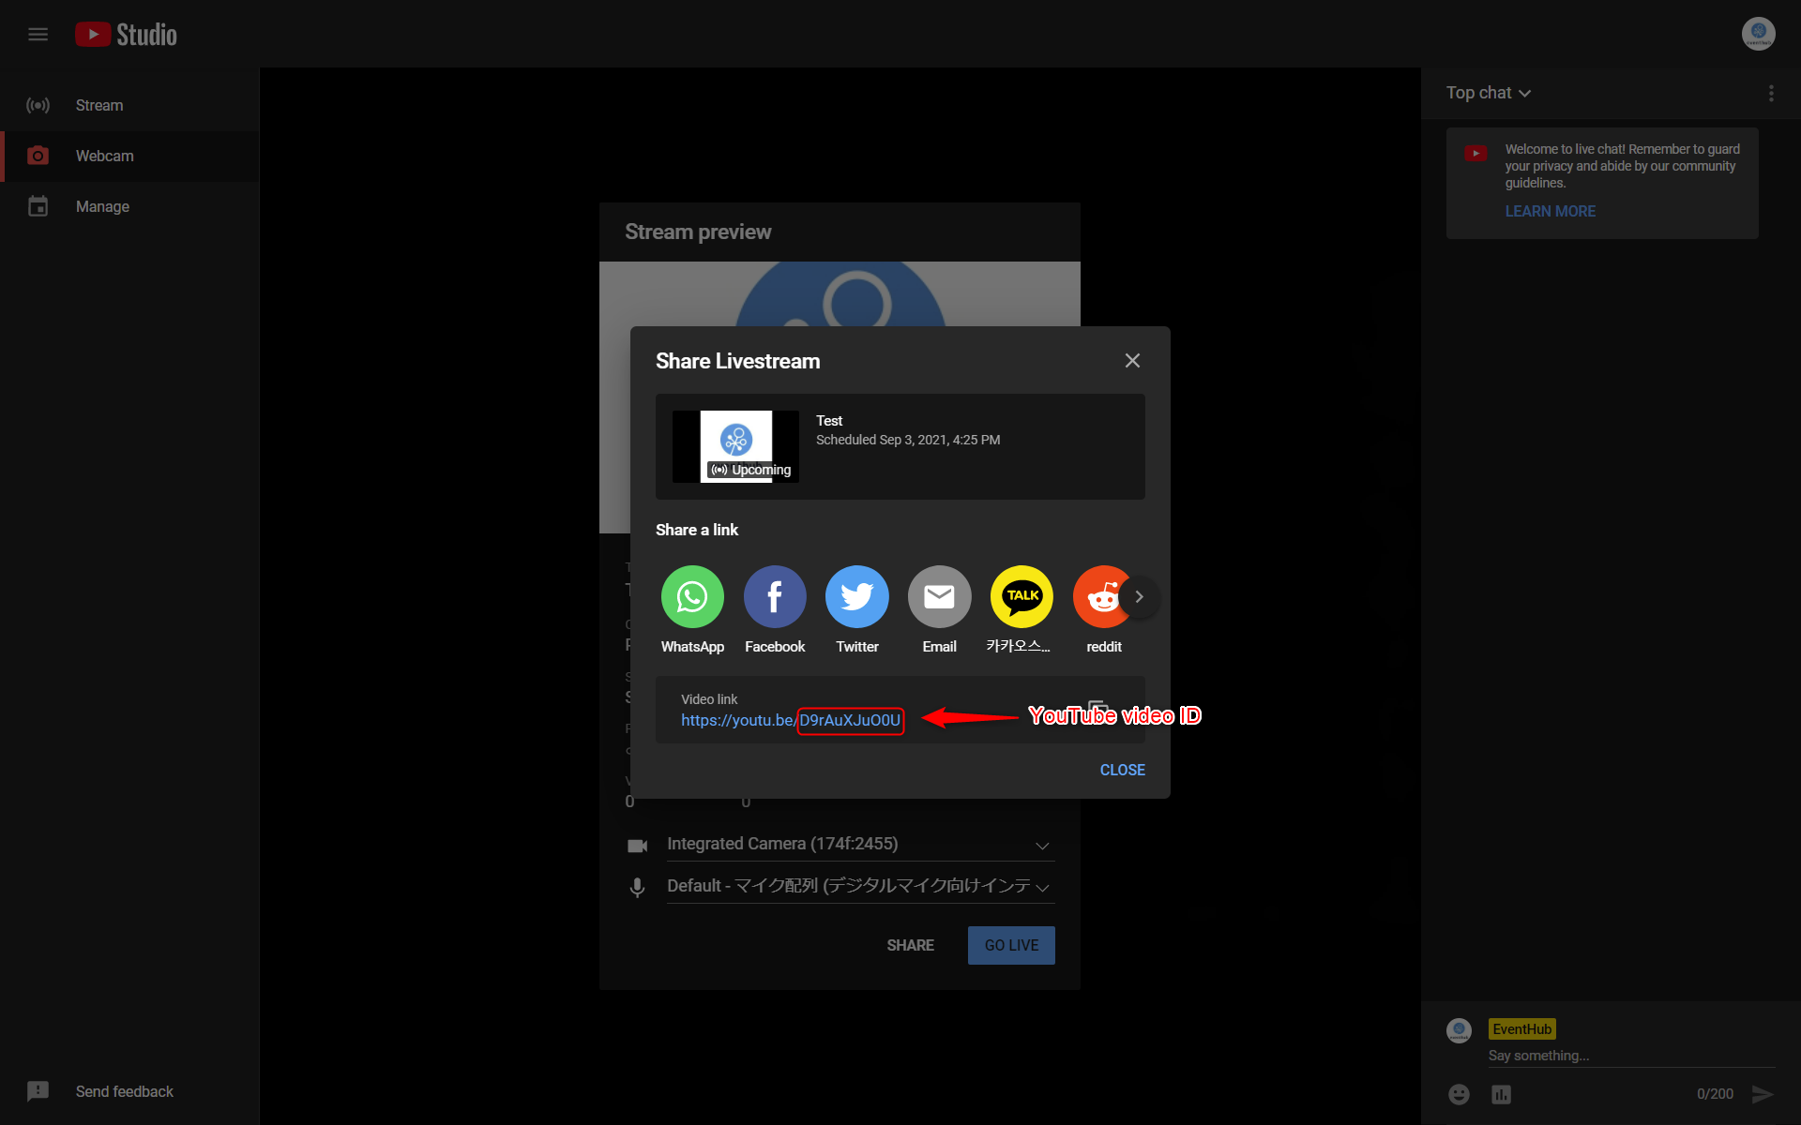
Task: Share the livestream via KakaoTalk
Action: click(1022, 597)
